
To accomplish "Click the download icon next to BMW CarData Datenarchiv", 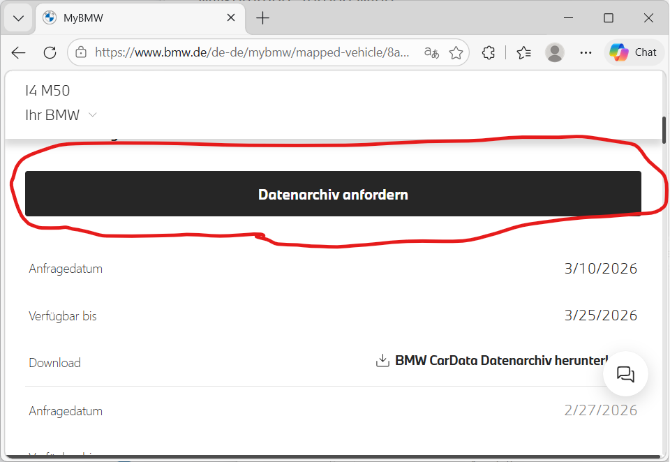I will 382,361.
